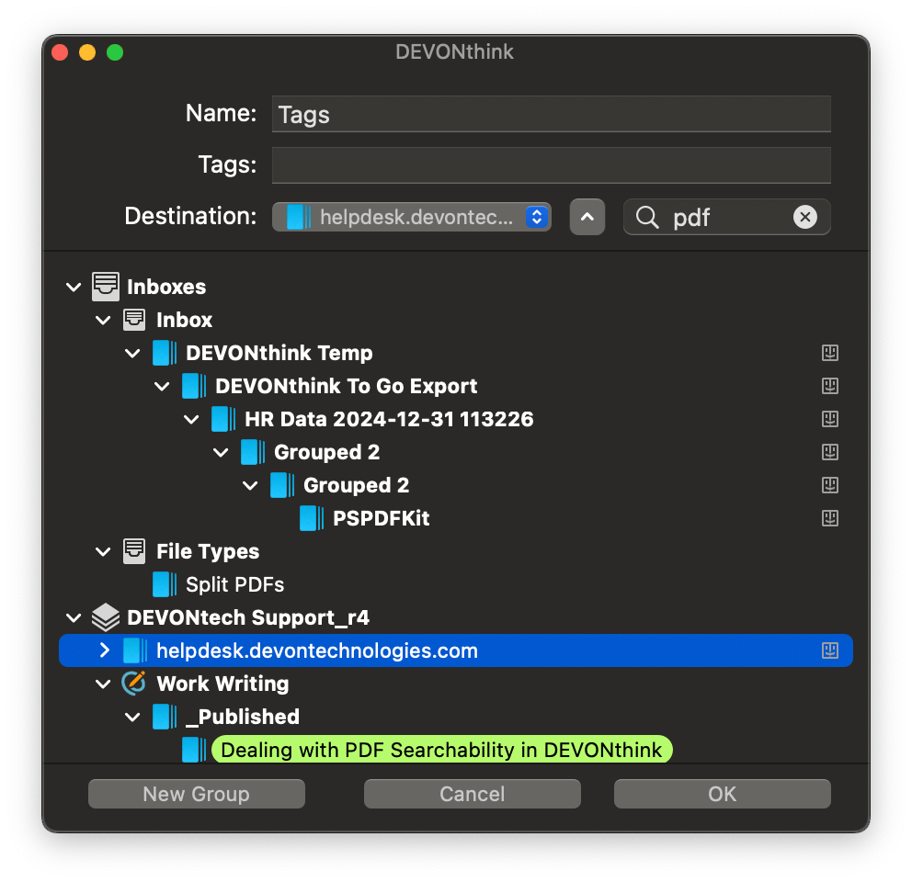This screenshot has height=882, width=912.
Task: Select the DEVONthink Temp row text
Action: [279, 353]
